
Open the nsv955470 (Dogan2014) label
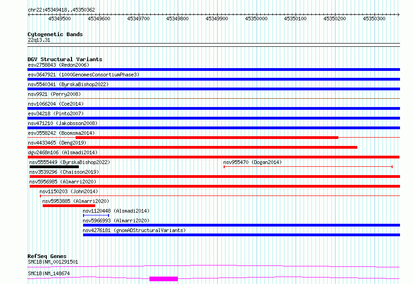[x=252, y=162]
